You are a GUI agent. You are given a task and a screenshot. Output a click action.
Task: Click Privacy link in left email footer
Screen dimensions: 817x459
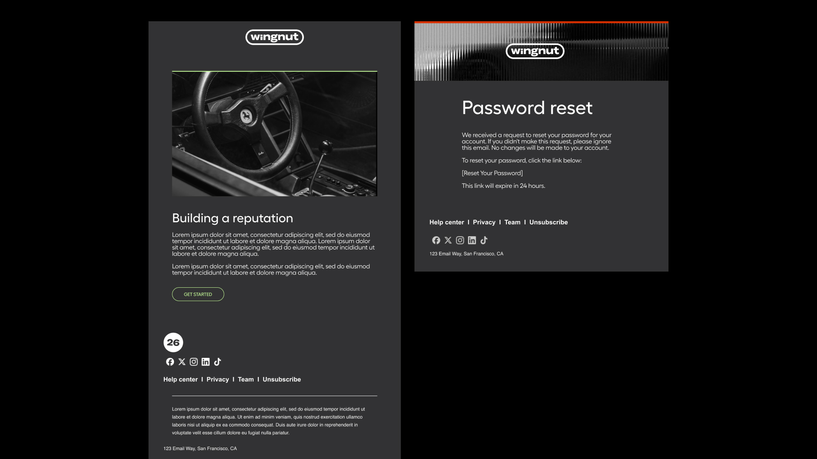tap(217, 379)
